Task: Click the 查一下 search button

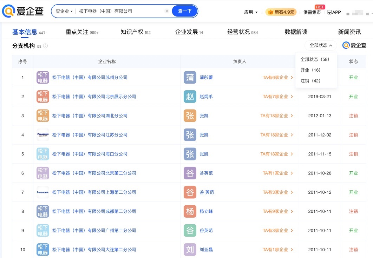Action: click(x=185, y=11)
